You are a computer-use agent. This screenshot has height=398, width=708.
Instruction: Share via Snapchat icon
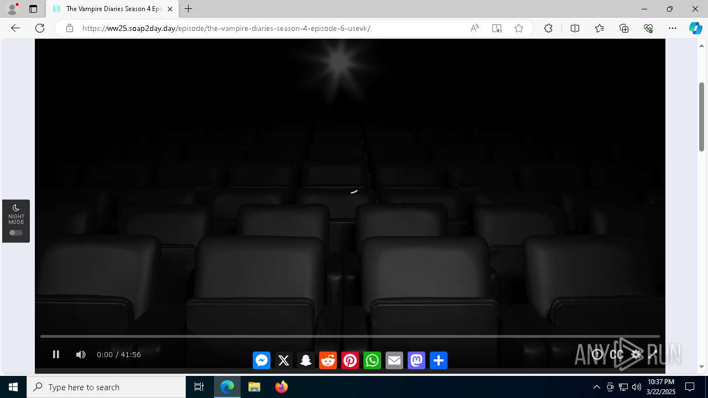(306, 360)
